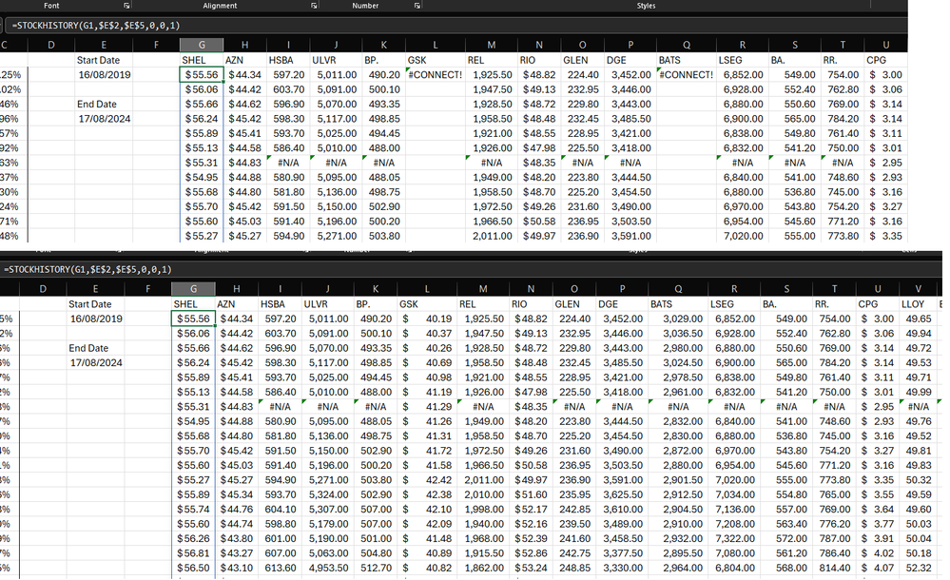Click the SHEL price $56.81
Viewport: 950px width, 580px height.
coord(193,553)
